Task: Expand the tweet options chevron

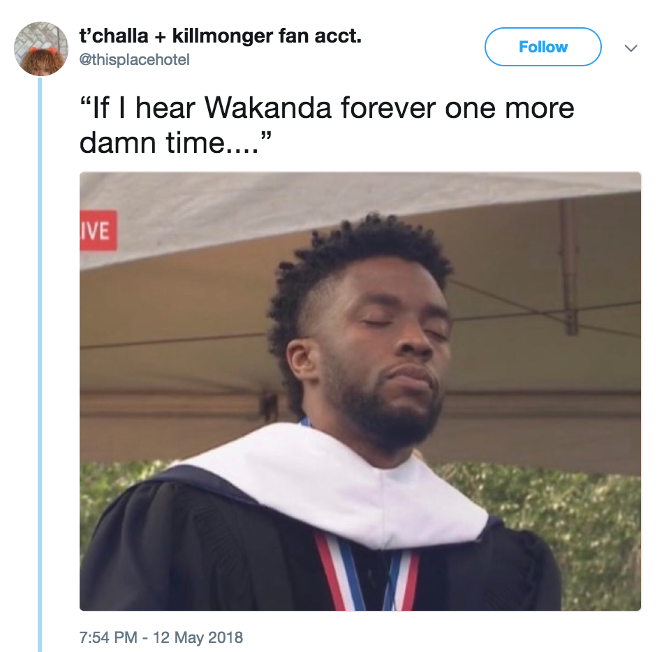Action: (x=631, y=48)
